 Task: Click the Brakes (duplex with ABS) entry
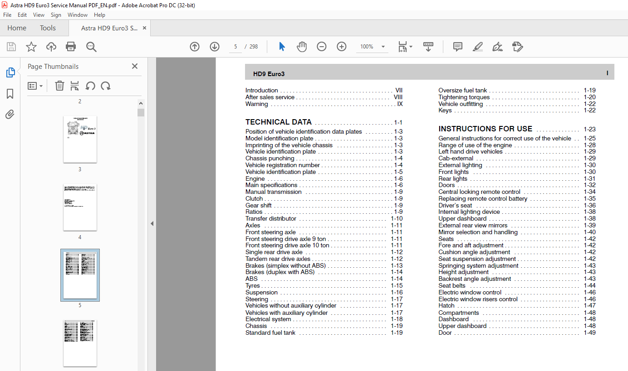pyautogui.click(x=324, y=272)
